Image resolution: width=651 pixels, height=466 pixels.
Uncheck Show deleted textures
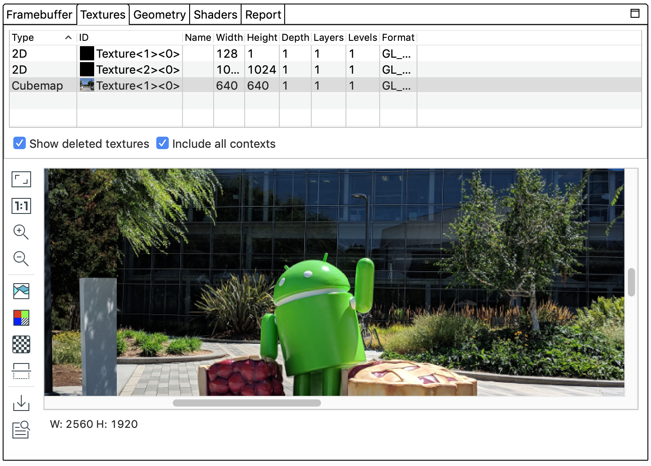(20, 143)
